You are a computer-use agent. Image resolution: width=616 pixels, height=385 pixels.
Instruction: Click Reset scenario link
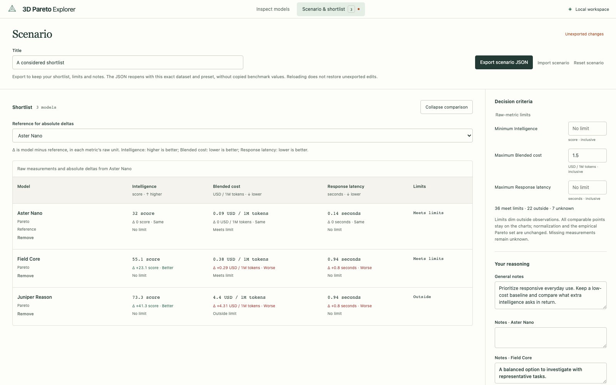pos(589,63)
